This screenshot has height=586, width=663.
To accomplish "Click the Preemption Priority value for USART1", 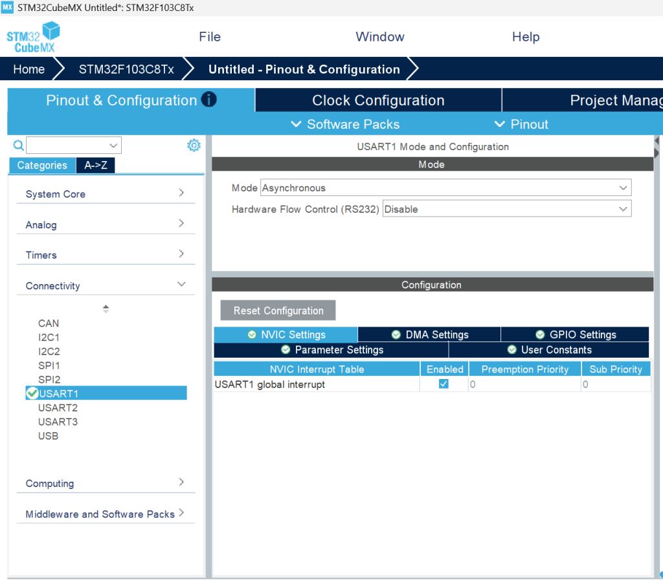I will (524, 384).
